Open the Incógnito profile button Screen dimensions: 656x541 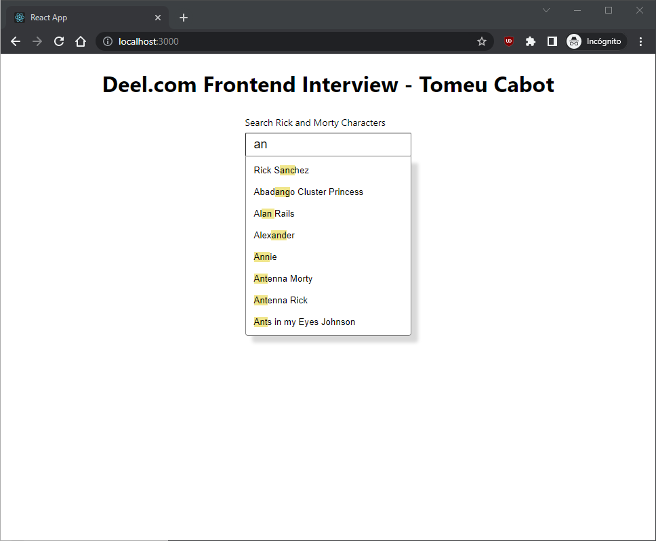click(596, 41)
